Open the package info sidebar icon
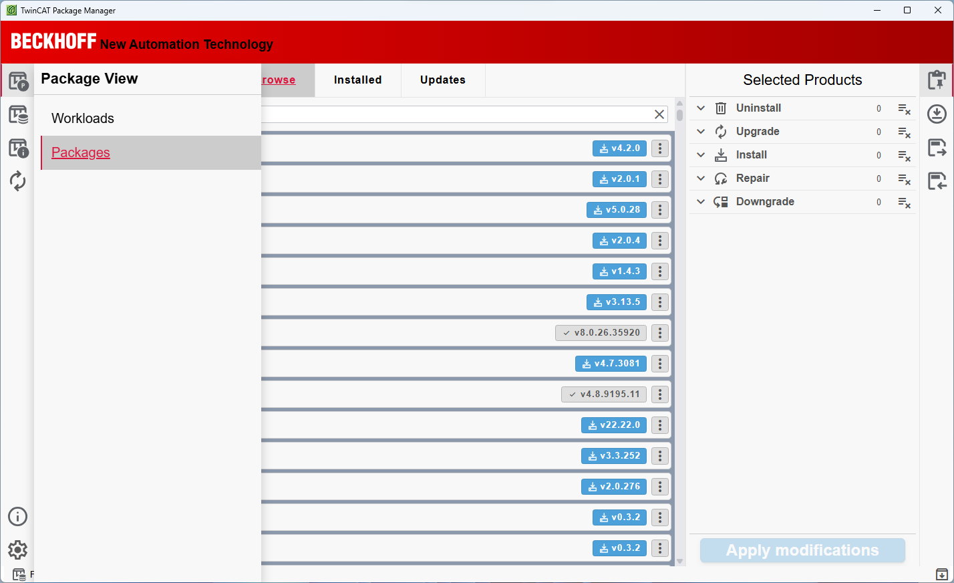This screenshot has height=583, width=954. tap(18, 148)
